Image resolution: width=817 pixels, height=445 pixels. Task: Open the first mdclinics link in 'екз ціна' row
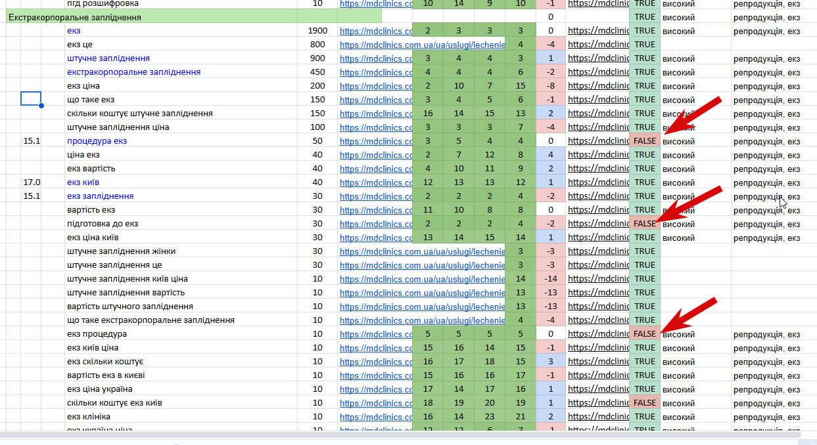[x=376, y=86]
